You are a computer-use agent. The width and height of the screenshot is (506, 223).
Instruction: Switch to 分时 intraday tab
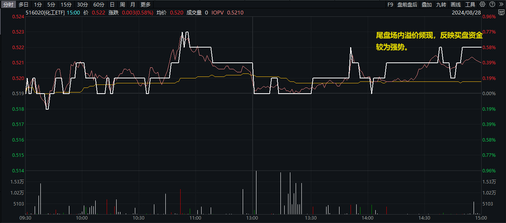tap(8, 5)
